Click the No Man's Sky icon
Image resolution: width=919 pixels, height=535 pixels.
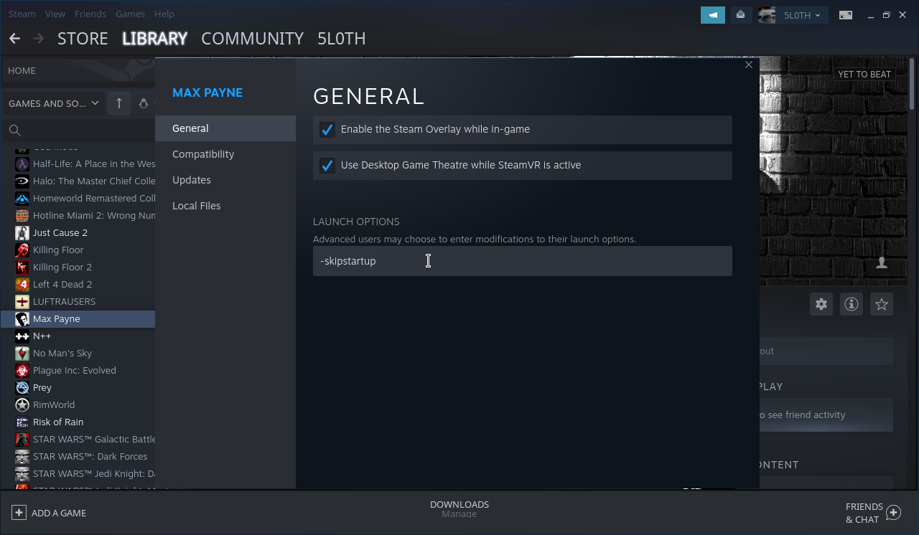point(22,353)
